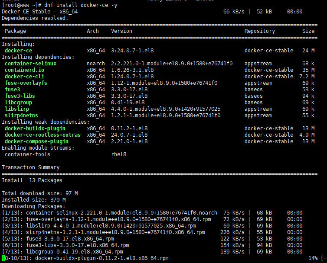The height and width of the screenshot is (263, 327).
Task: Click the 'Package' column header
Action: (x=16, y=31)
